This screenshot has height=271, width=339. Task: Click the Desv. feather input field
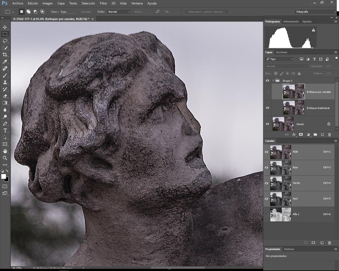[67, 12]
